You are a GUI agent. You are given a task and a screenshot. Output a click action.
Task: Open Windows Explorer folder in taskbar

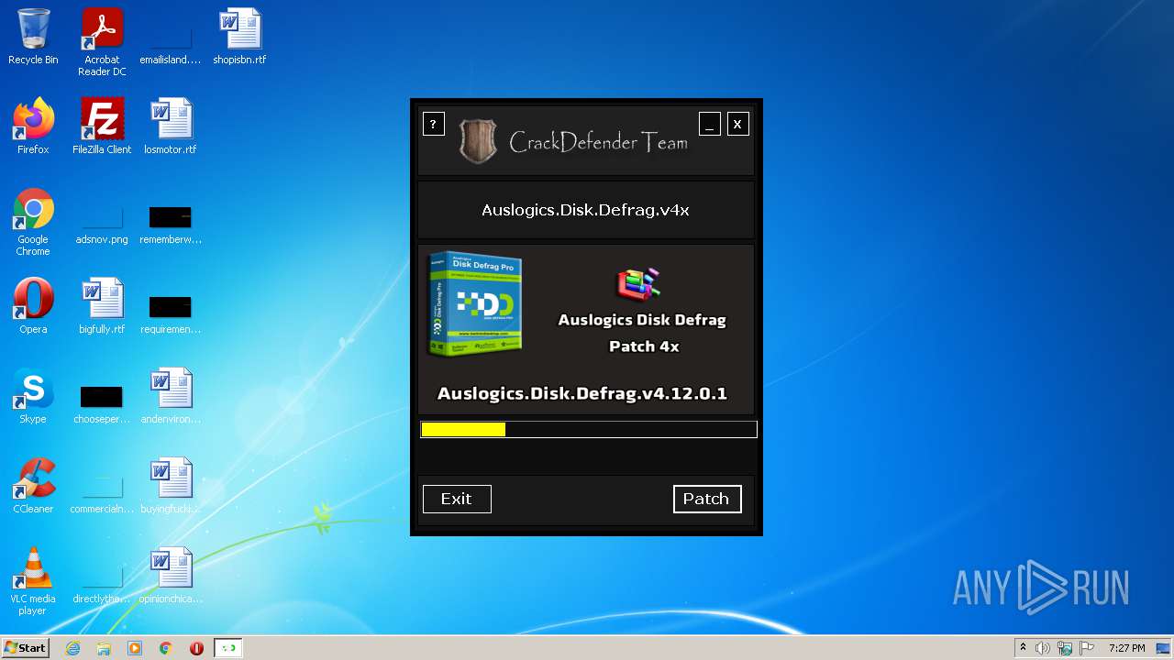click(x=104, y=648)
